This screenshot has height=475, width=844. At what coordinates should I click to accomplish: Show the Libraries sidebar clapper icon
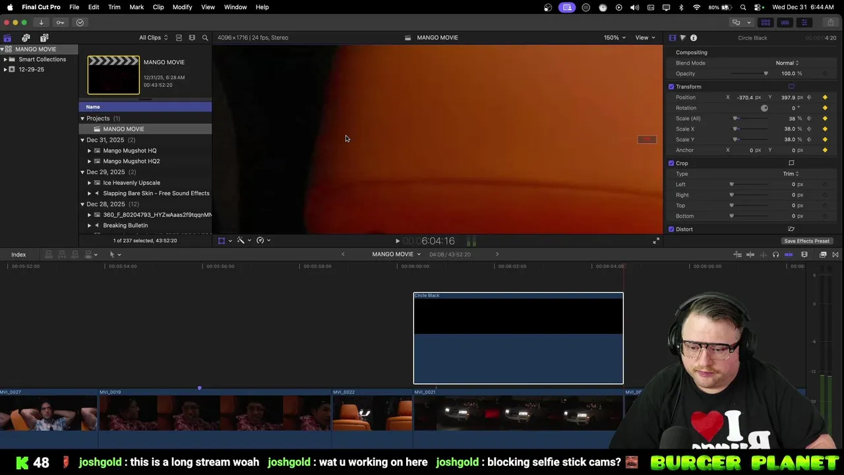[x=7, y=38]
